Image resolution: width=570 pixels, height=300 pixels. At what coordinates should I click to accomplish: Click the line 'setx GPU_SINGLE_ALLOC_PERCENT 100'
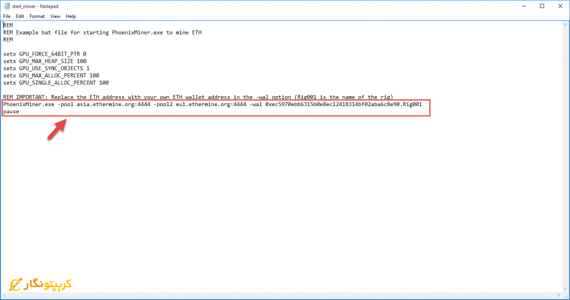pos(56,83)
